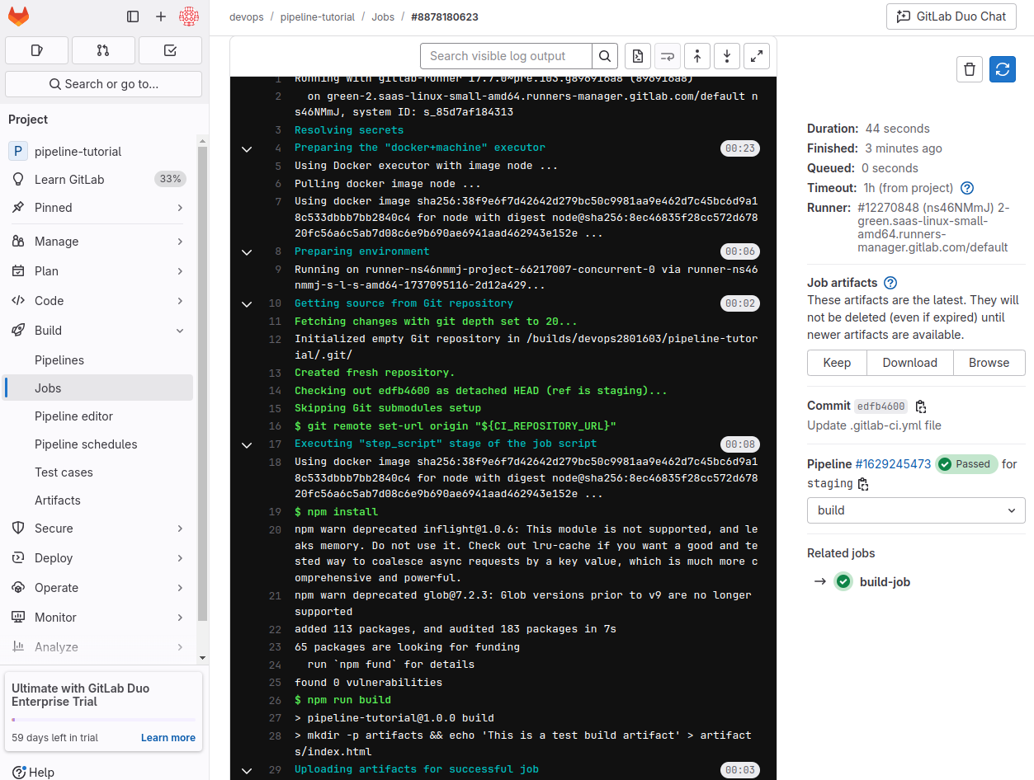Image resolution: width=1034 pixels, height=780 pixels.
Task: Collapse the Preparing environment section
Action: [x=246, y=251]
